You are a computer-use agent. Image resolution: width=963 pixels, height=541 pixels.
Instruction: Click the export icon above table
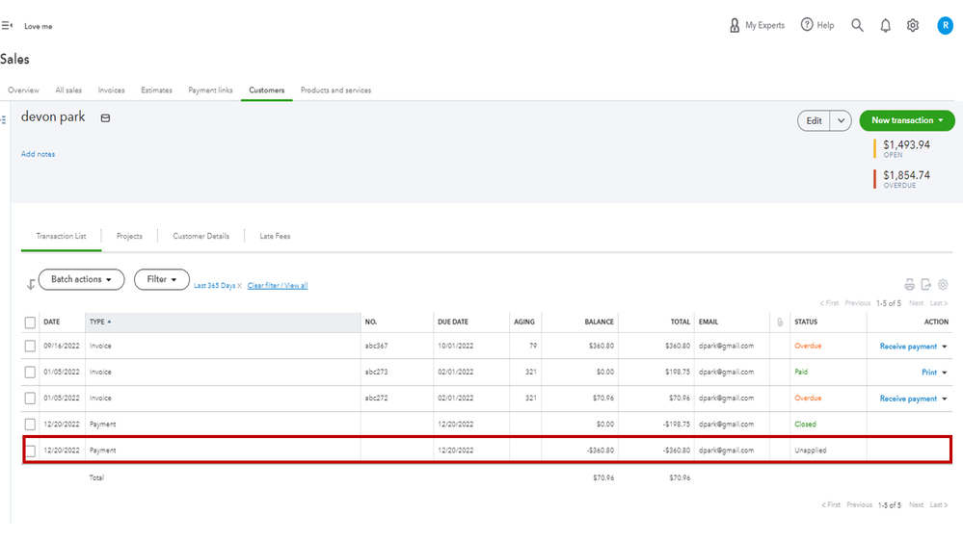point(926,284)
